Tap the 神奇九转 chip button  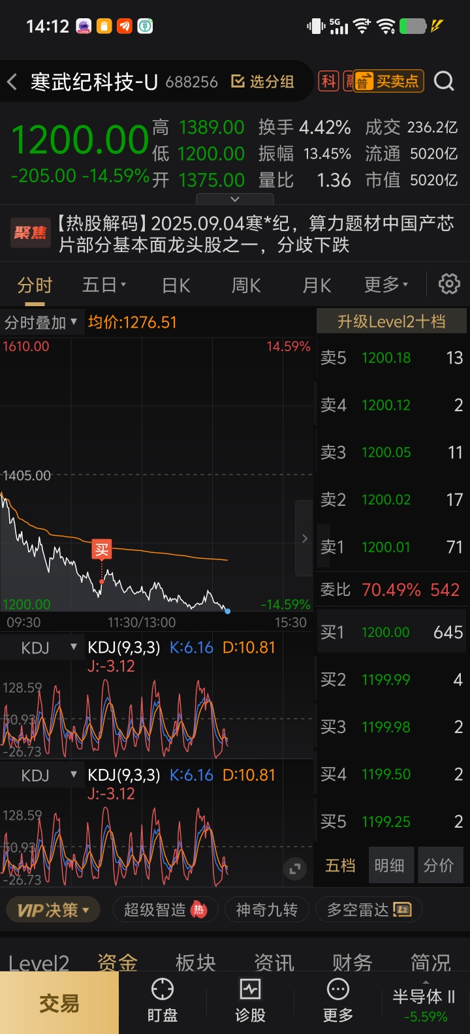click(x=266, y=909)
